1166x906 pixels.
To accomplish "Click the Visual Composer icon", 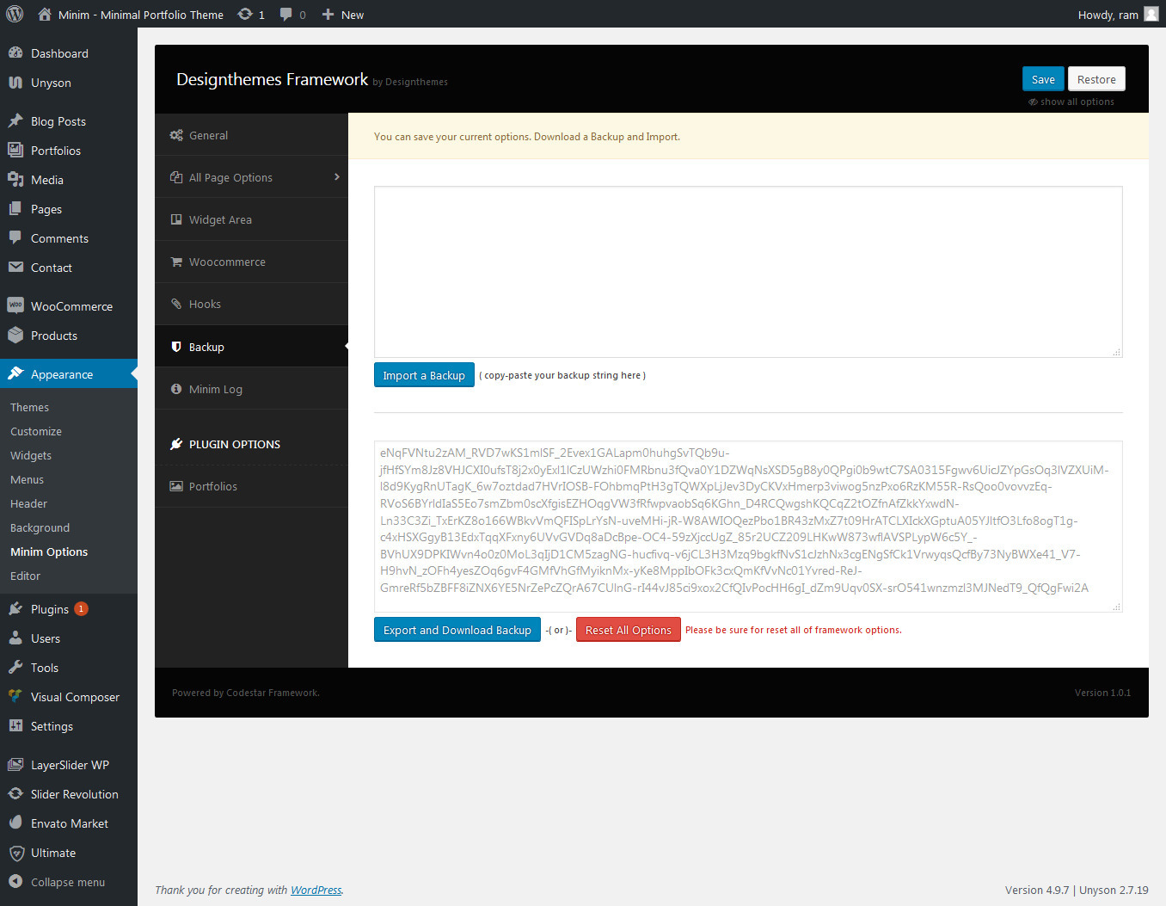I will 15,696.
